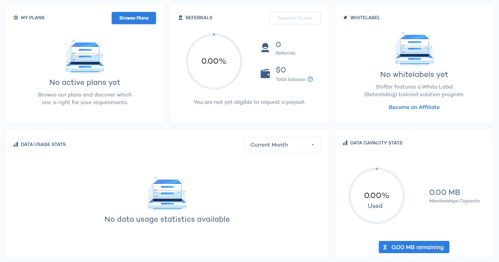499x262 pixels.
Task: Click the wallet icon beside Total balance
Action: coord(265,74)
